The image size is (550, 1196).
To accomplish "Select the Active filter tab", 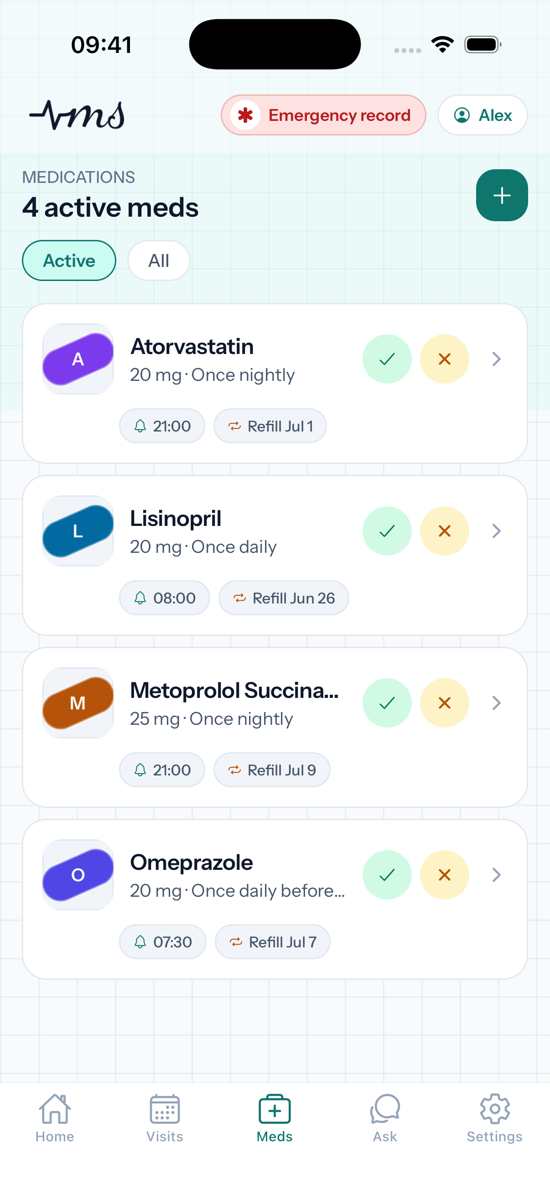I will pos(69,260).
